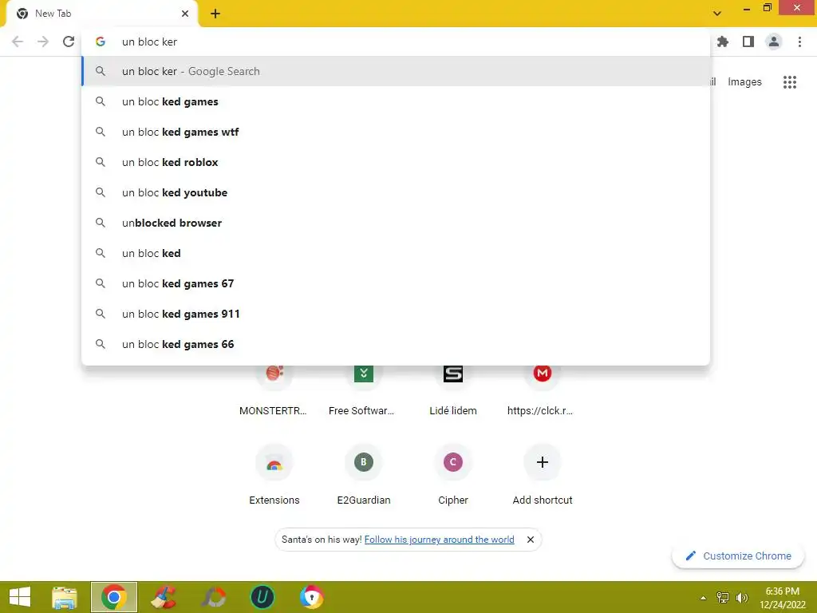Choose suggestion 'un bloc ked roblox'
Viewport: 817px width, 613px height.
(396, 162)
